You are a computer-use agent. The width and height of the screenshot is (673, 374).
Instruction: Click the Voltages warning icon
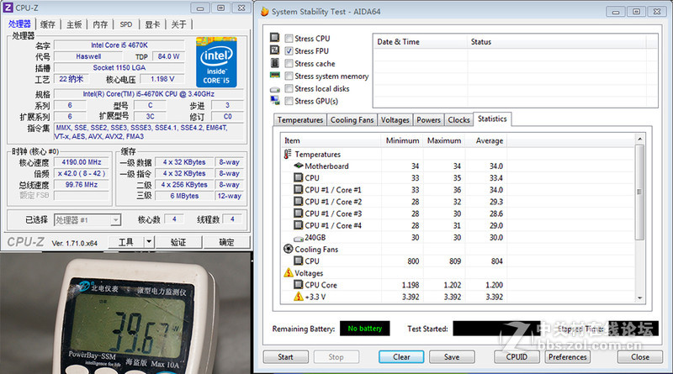point(289,273)
